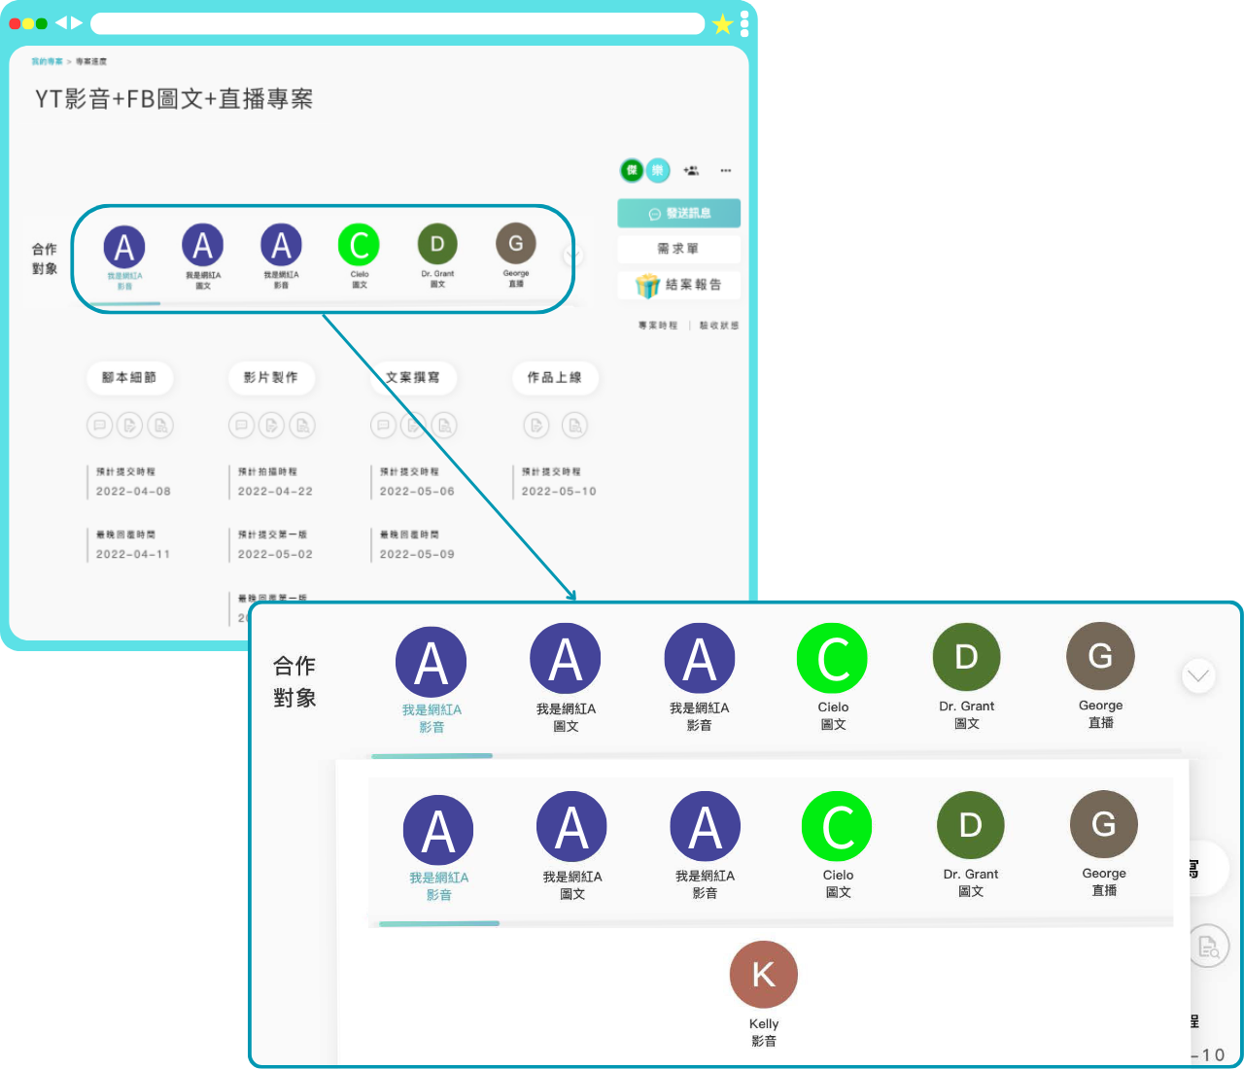The image size is (1244, 1069).
Task: Select the 文案撰寫 stage
Action: point(413,377)
